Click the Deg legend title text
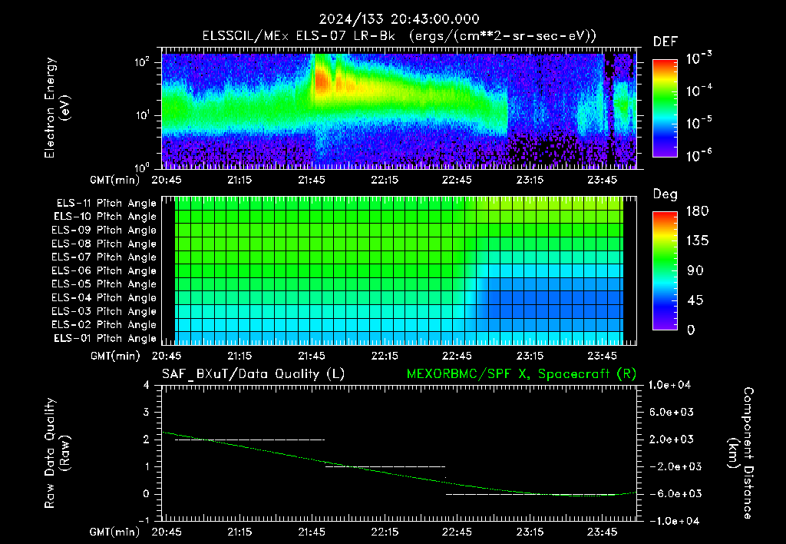The height and width of the screenshot is (544, 786). [665, 194]
